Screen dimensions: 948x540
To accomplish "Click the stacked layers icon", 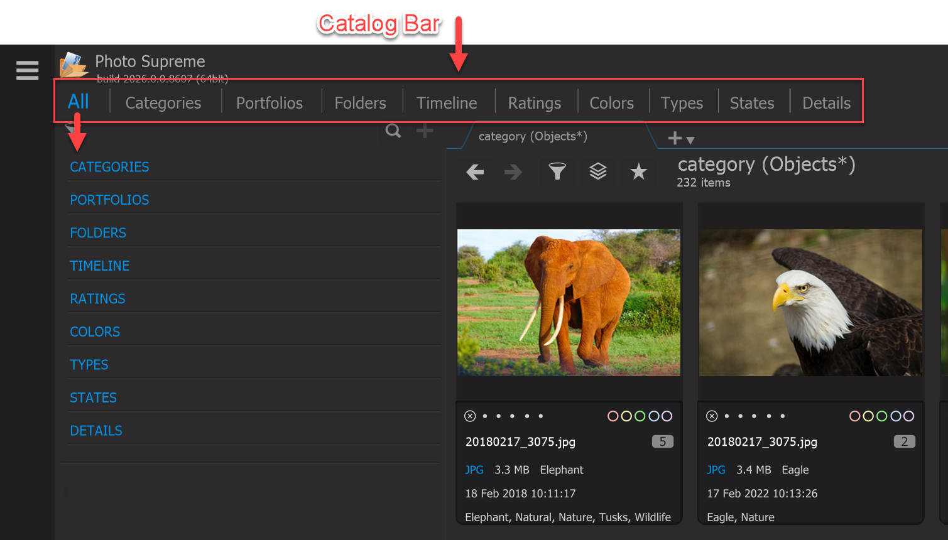I will click(598, 171).
